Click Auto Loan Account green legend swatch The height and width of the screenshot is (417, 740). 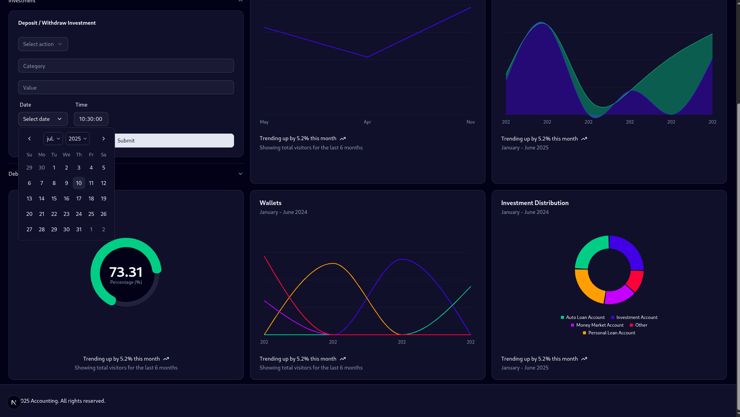click(562, 317)
